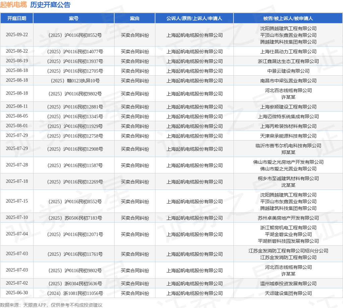Click the 案号 column header
Viewport: 343px width, 308px height.
click(x=74, y=18)
